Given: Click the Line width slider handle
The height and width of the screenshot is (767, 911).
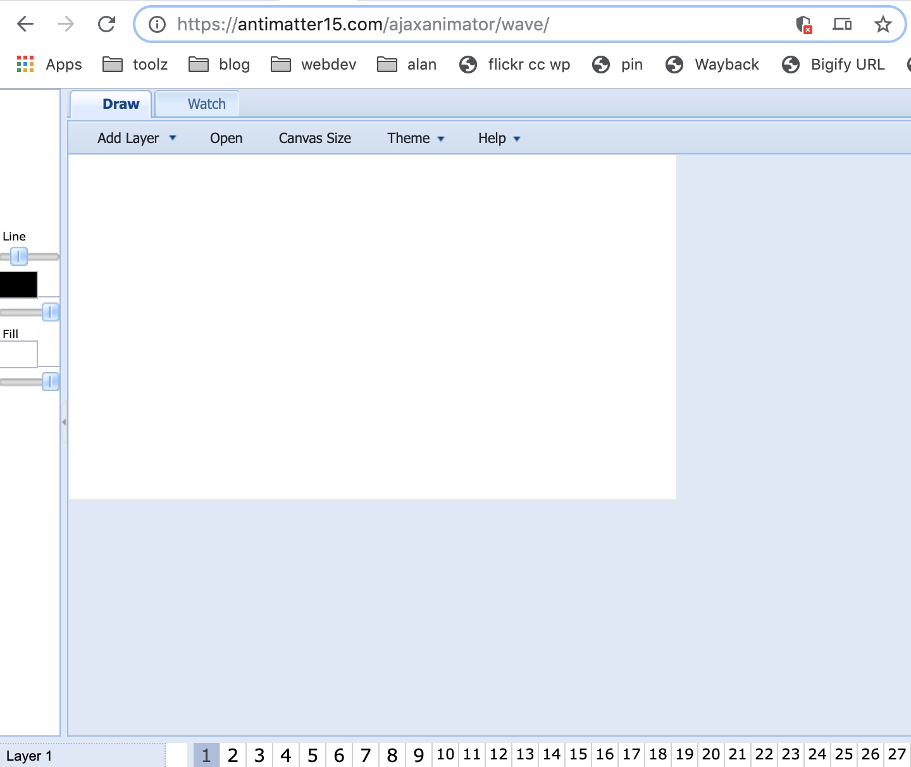Looking at the screenshot, I should click(x=19, y=256).
